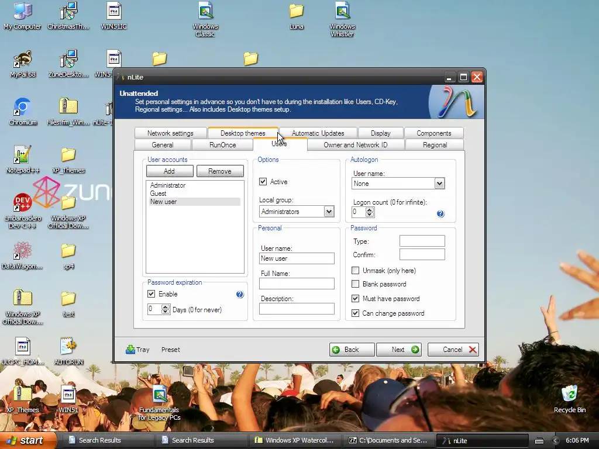Check Unmask (only here) option
This screenshot has height=449, width=599.
[355, 270]
